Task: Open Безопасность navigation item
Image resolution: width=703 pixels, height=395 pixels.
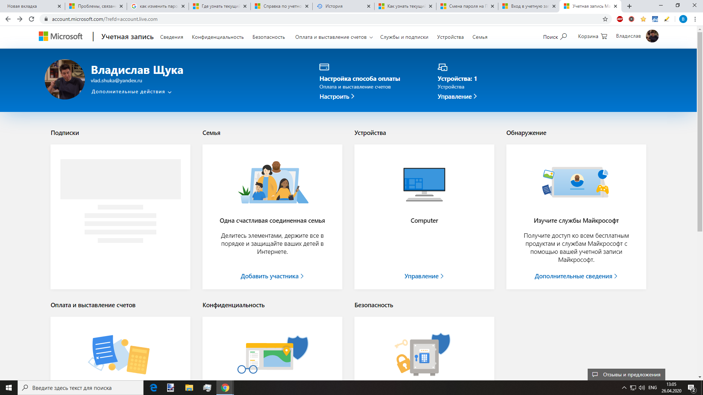Action: point(269,37)
